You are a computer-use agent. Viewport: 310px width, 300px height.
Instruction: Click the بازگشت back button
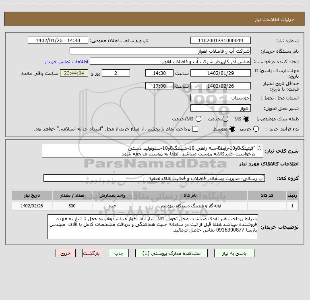[92, 253]
